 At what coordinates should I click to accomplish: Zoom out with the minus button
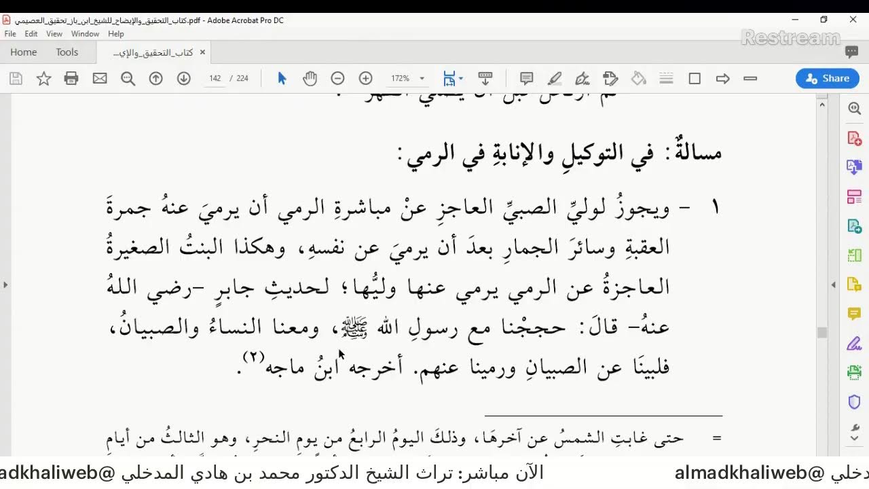point(337,79)
